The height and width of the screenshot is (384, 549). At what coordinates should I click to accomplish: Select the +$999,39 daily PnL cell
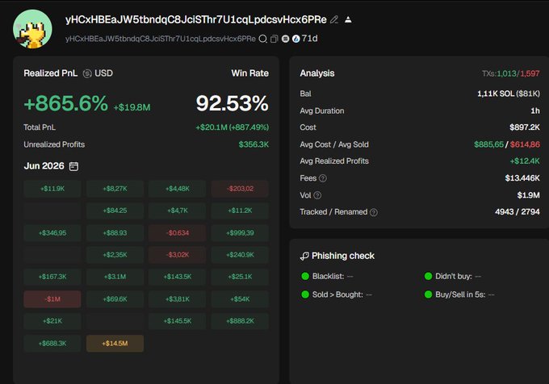pos(240,233)
